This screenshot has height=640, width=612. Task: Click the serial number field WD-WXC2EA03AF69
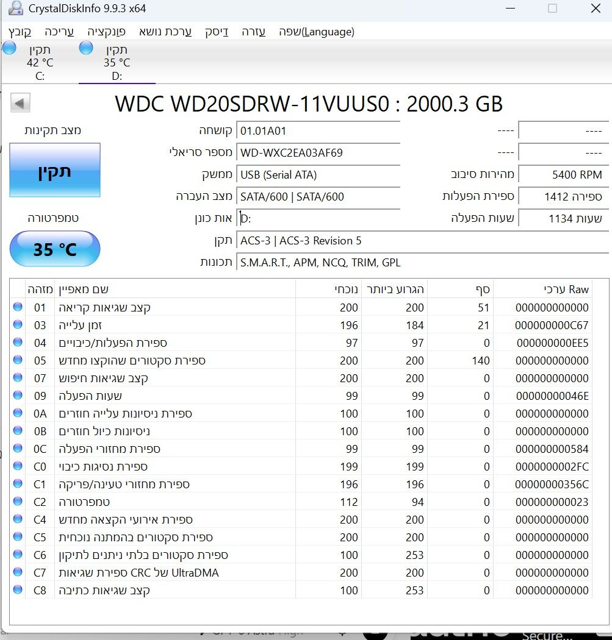tap(318, 153)
